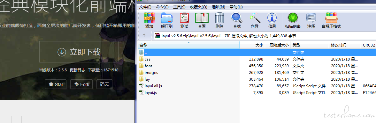Sort by the 压缩后大小 column header
The width and height of the screenshot is (376, 123).
point(278,45)
